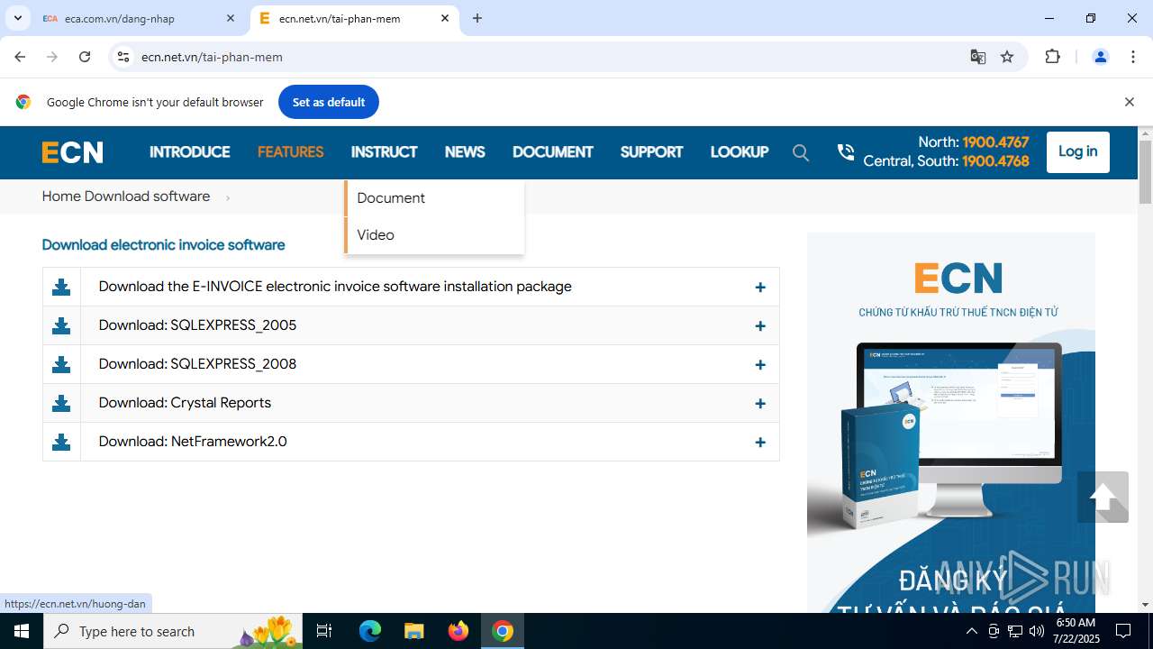Click the Google Translate icon in address bar
The height and width of the screenshot is (649, 1153).
(977, 57)
